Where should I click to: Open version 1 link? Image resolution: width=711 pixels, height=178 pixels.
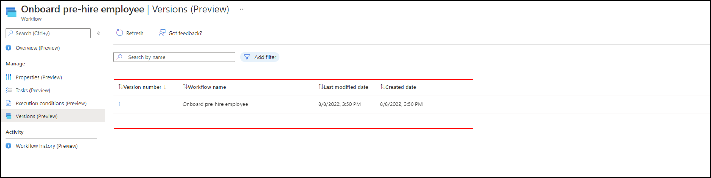(120, 104)
